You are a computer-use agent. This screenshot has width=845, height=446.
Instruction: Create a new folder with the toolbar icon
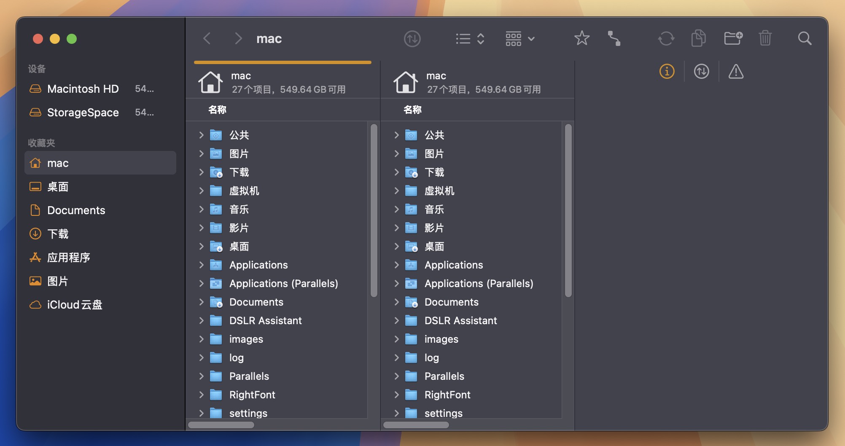(x=733, y=38)
